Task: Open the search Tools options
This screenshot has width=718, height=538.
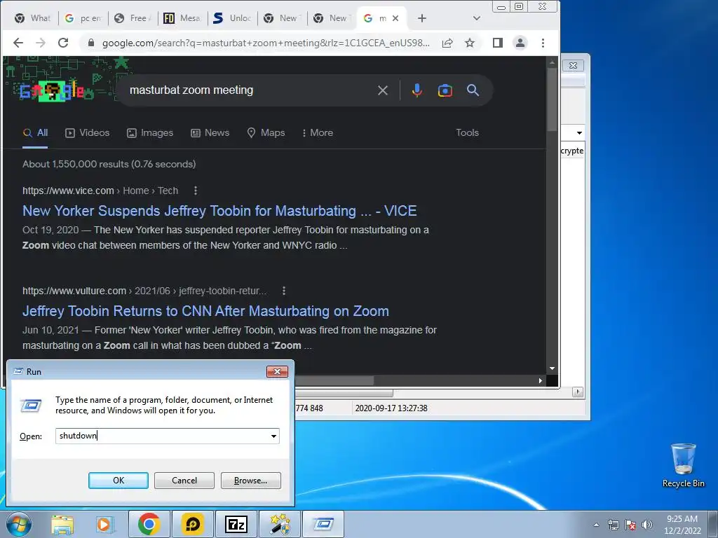Action: pos(467,132)
